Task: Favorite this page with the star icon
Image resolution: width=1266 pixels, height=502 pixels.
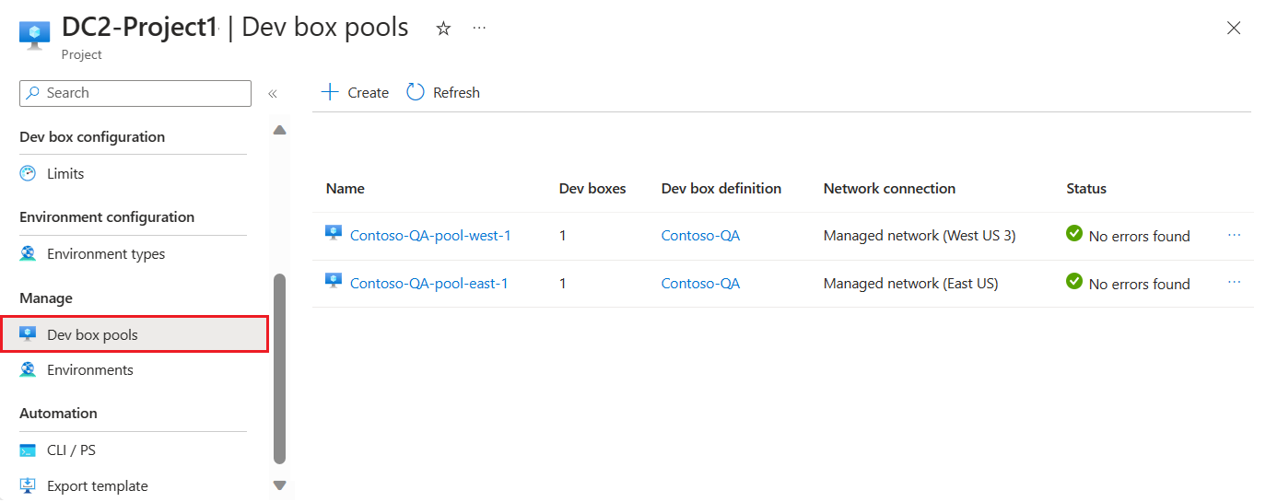Action: 443,29
